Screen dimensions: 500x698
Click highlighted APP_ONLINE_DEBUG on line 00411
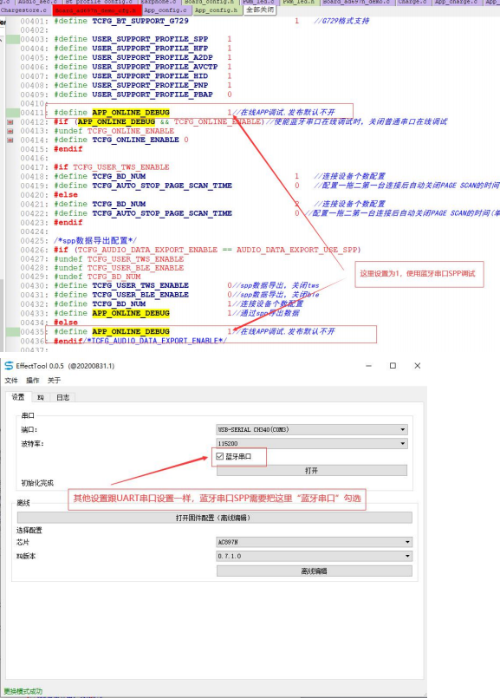[131, 113]
